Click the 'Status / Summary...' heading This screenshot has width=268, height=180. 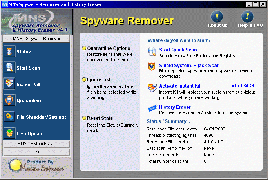(x=168, y=121)
